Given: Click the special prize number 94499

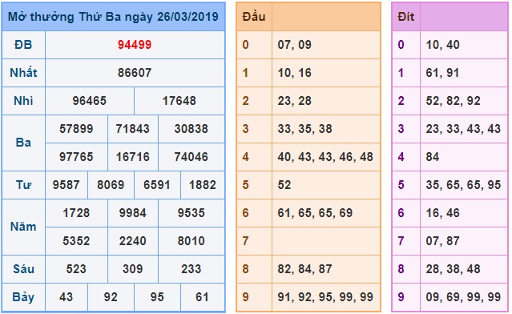Looking at the screenshot, I should click(x=135, y=45).
